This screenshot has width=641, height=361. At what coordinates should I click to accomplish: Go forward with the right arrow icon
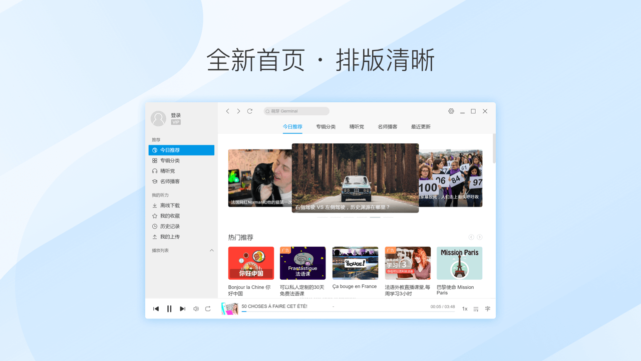coord(238,111)
